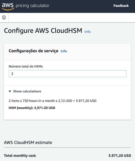
Task: Select the 730 hours calculation formula line
Action: (53, 101)
